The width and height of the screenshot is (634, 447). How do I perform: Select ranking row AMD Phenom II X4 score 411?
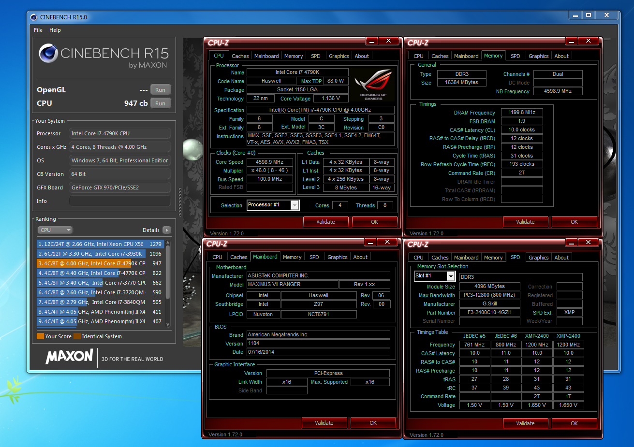101,312
